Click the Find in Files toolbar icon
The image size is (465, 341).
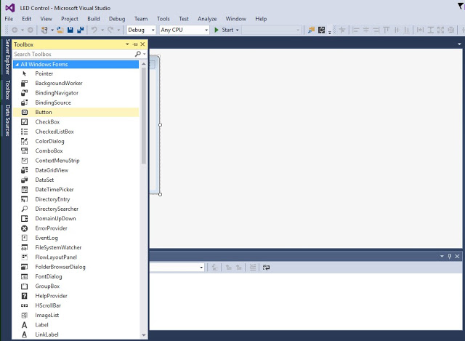[x=311, y=30]
